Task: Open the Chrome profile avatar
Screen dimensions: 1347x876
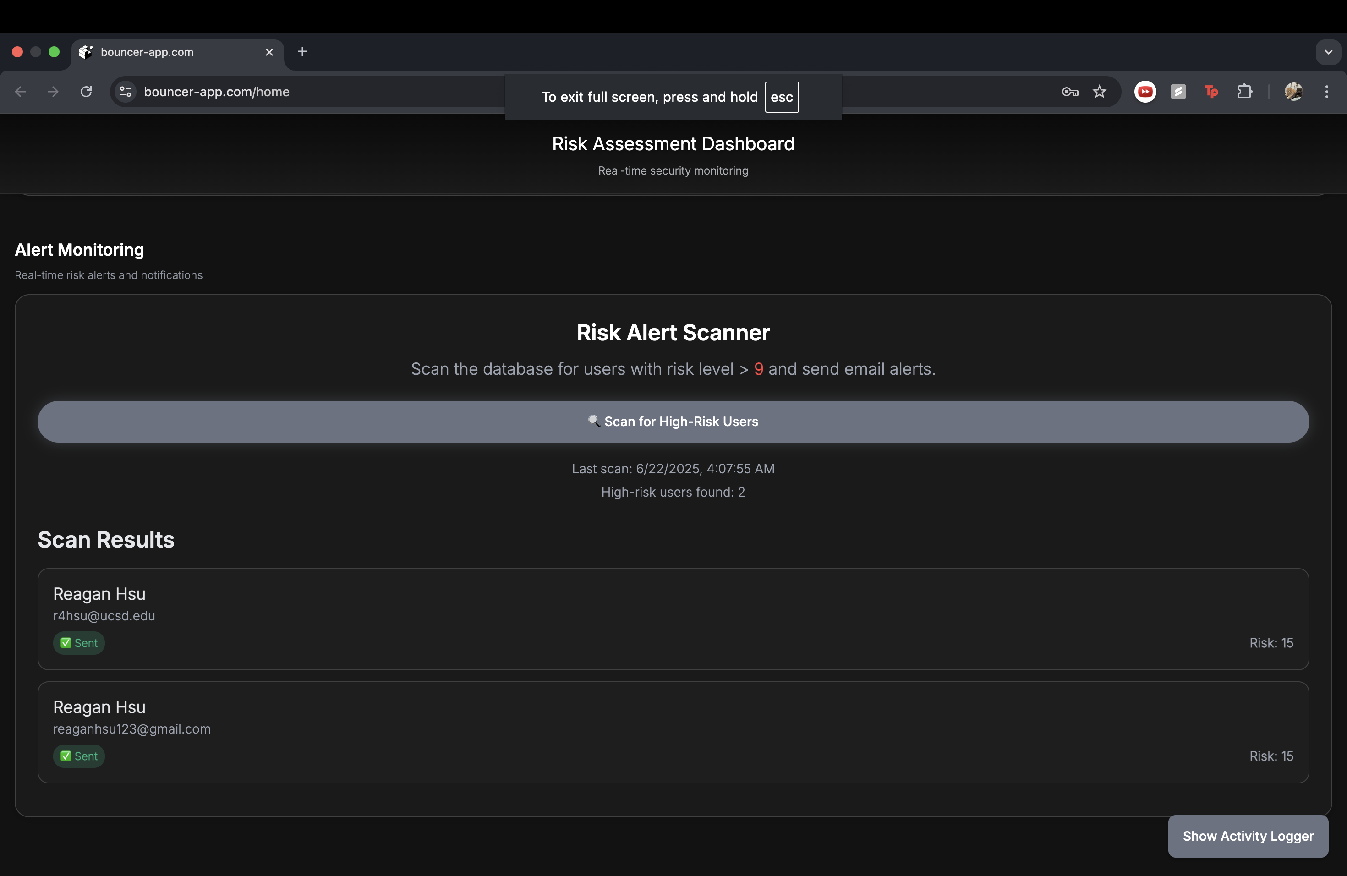Action: coord(1293,92)
